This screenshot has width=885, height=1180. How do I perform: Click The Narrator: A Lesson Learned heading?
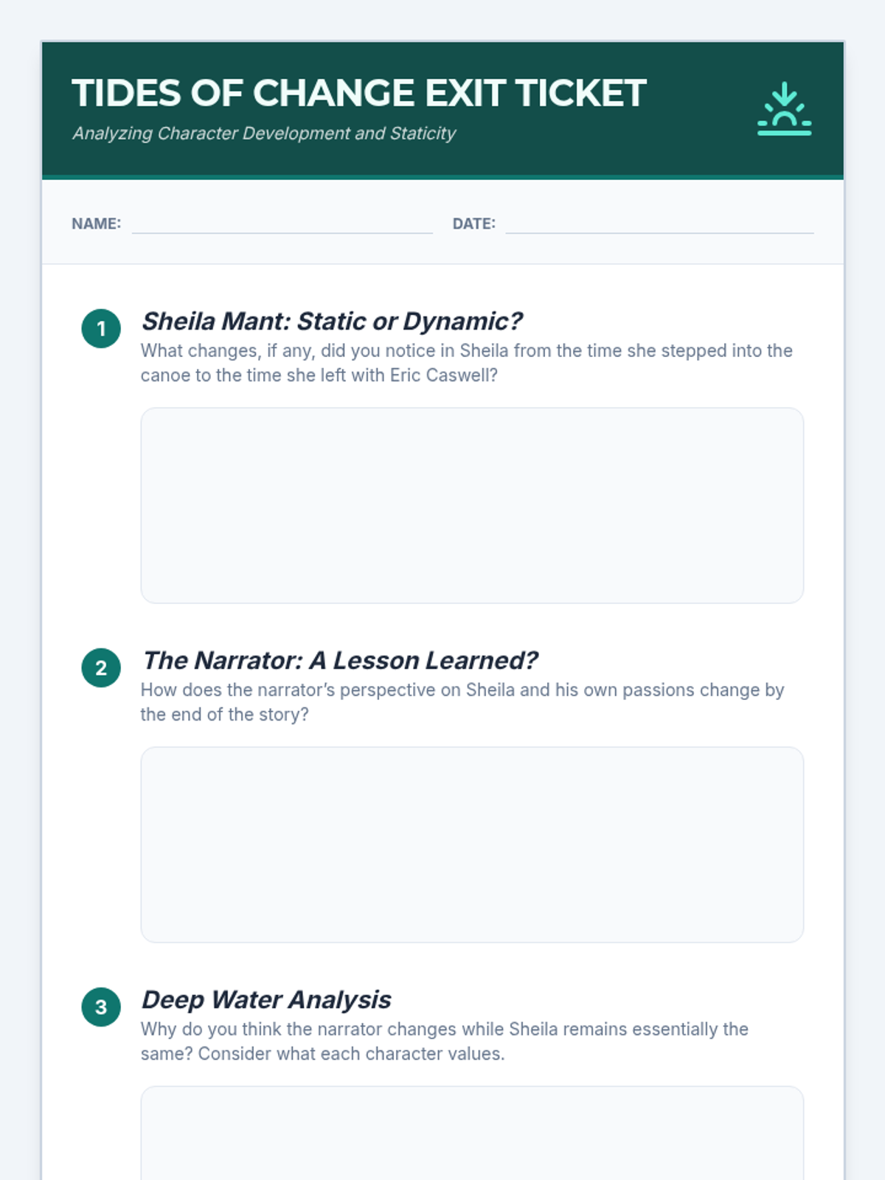pos(339,661)
